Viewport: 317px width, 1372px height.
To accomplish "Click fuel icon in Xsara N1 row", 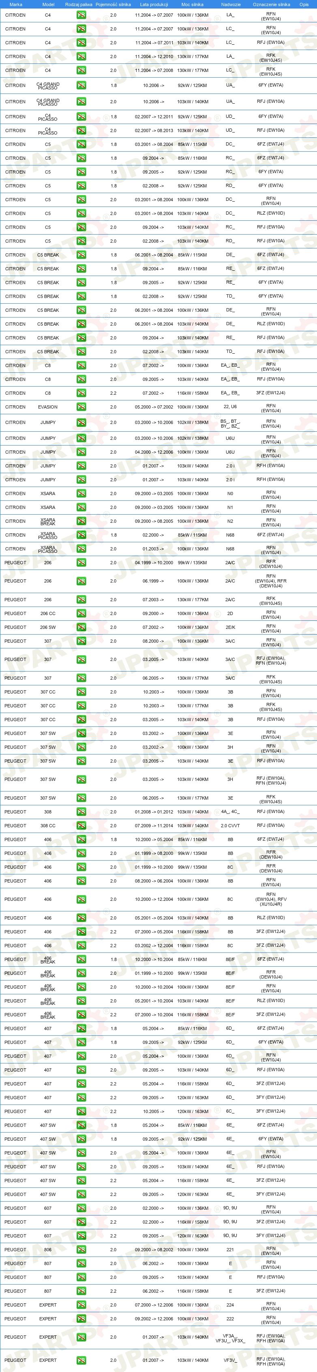I will (x=81, y=508).
